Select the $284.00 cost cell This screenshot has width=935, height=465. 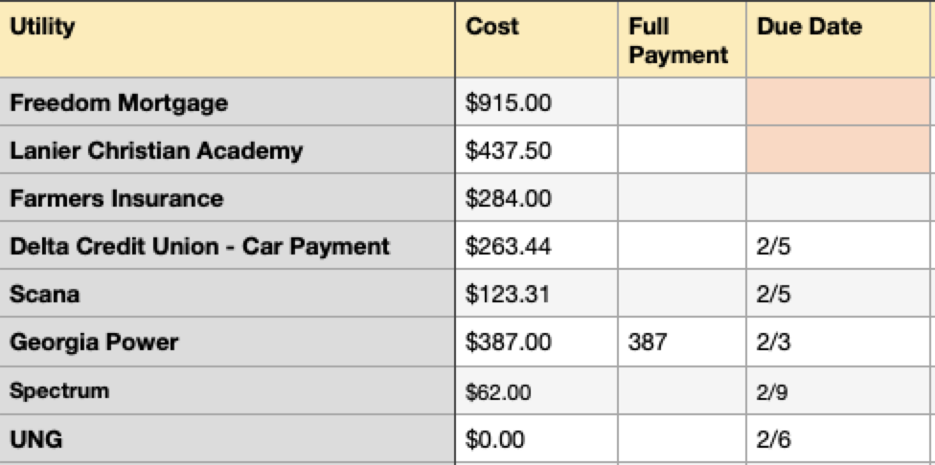coord(536,198)
